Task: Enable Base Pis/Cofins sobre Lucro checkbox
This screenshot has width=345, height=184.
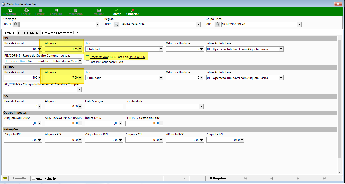Action: pyautogui.click(x=88, y=62)
